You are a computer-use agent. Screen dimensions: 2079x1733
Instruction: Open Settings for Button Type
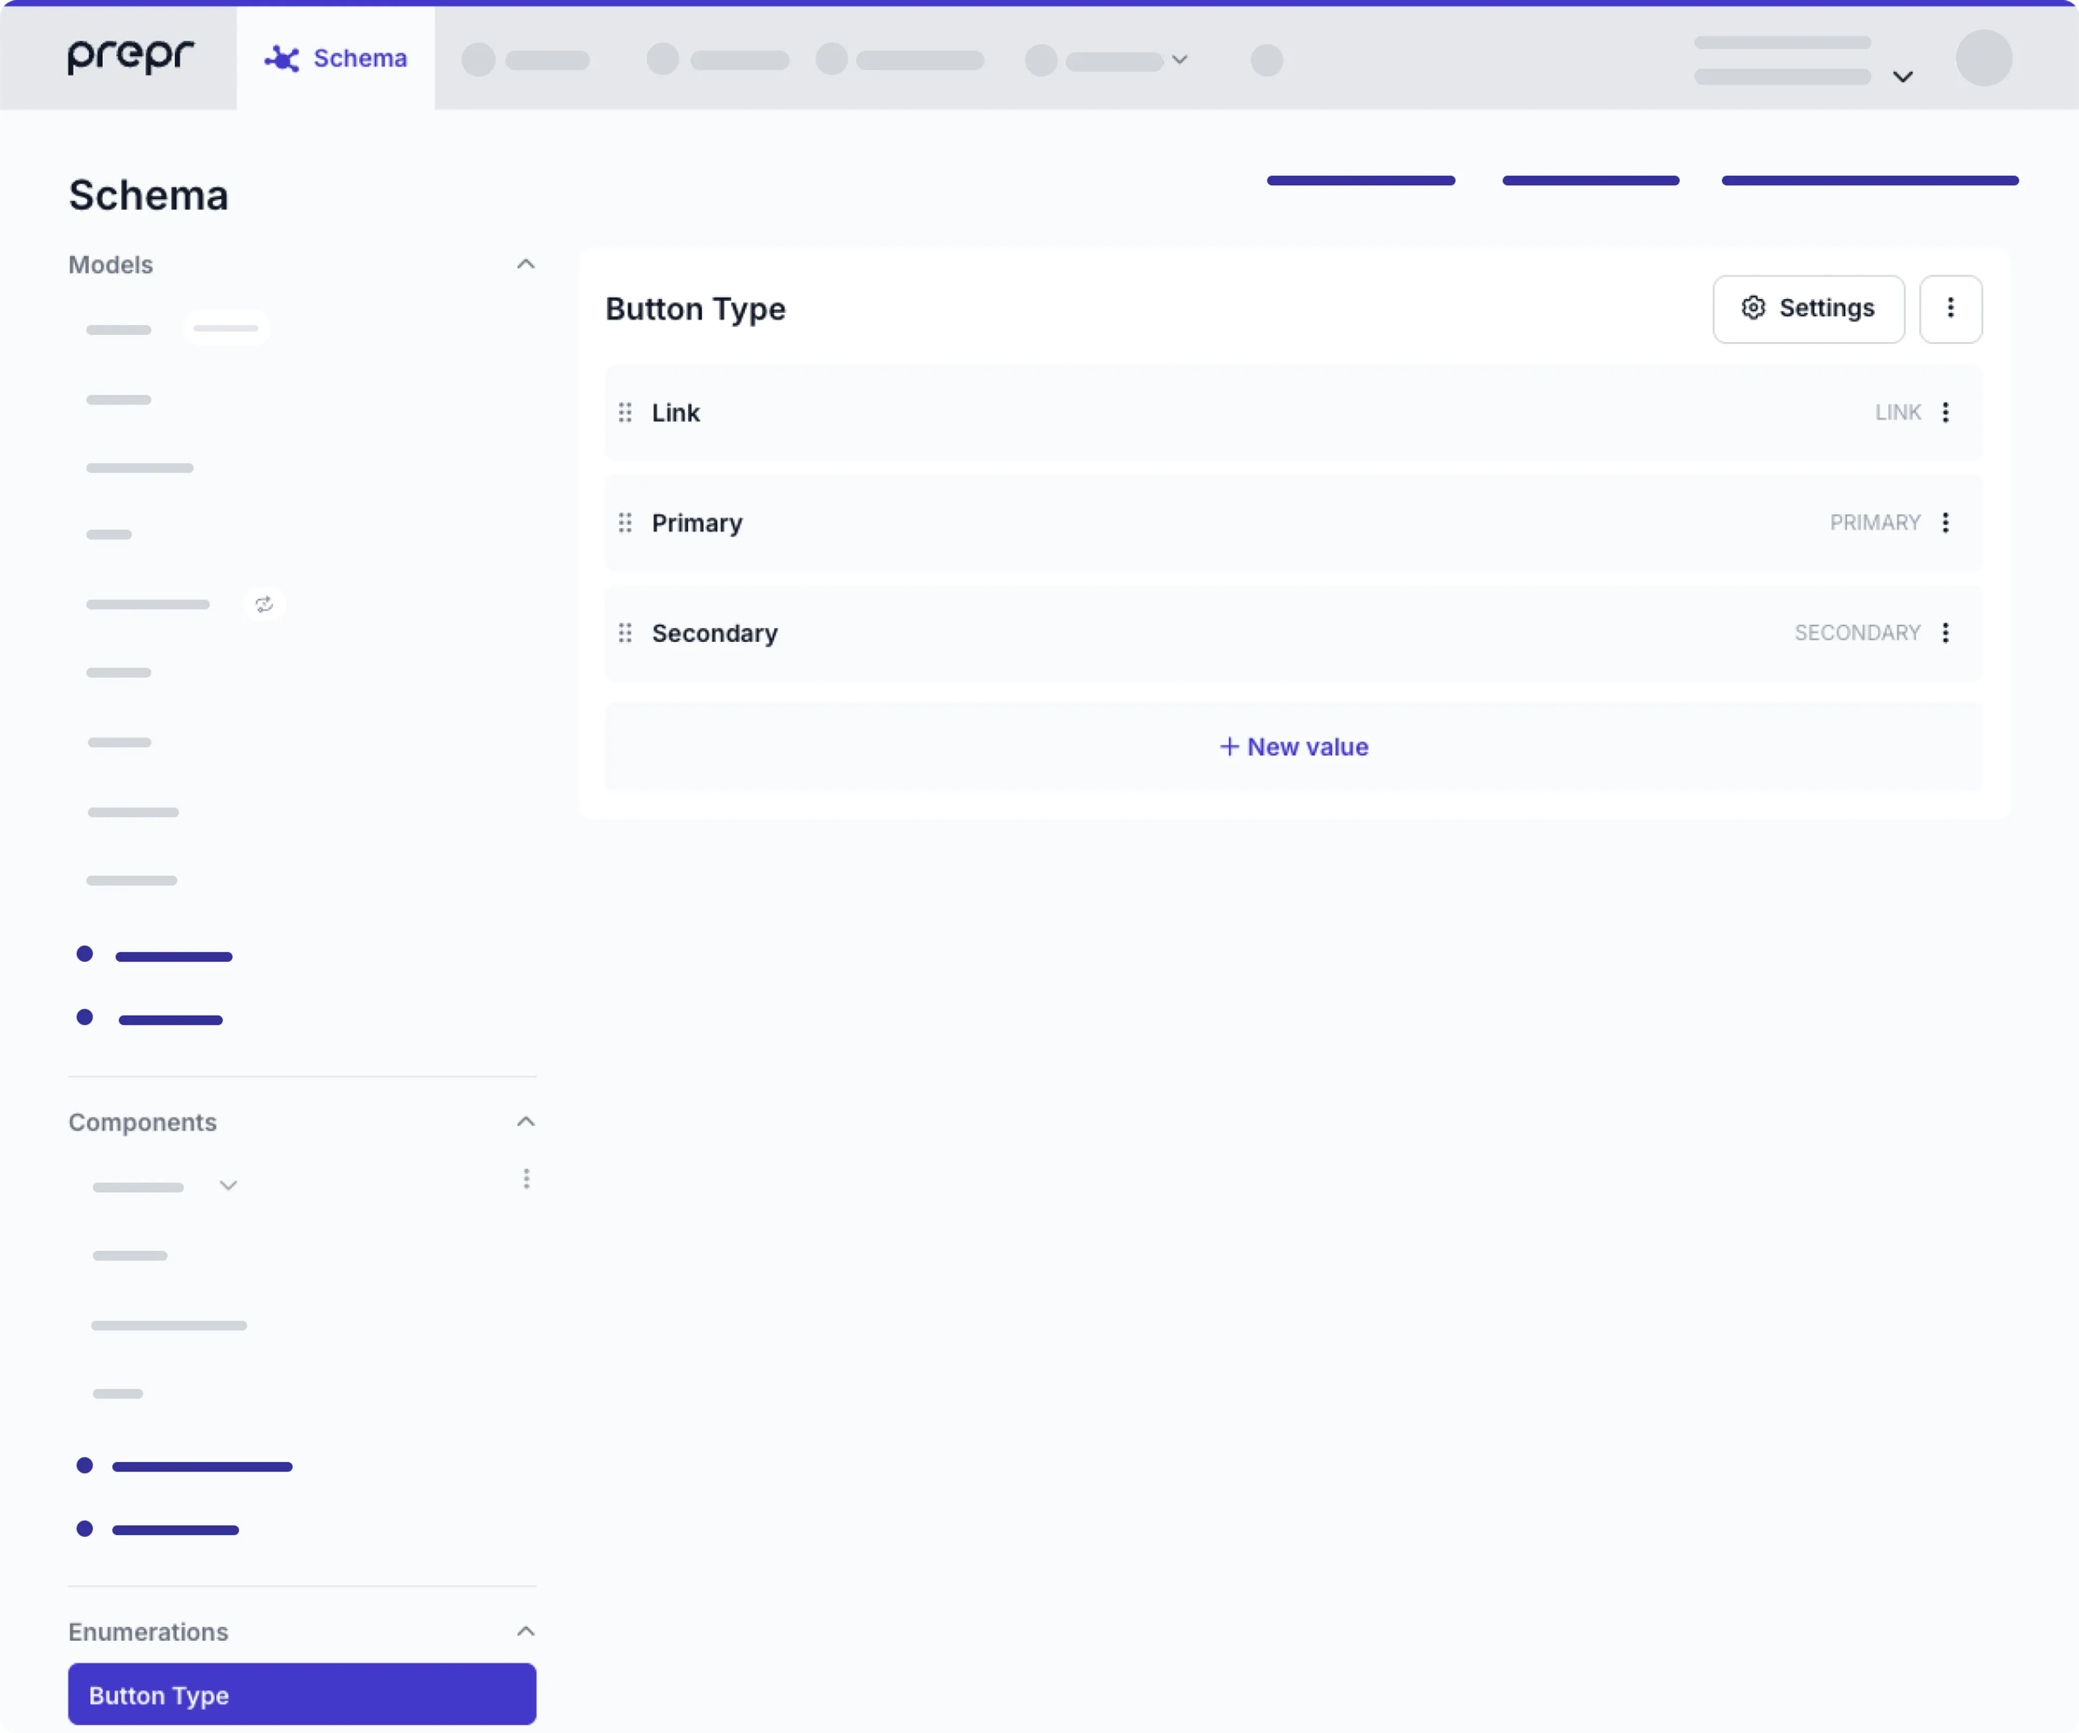[x=1808, y=309]
